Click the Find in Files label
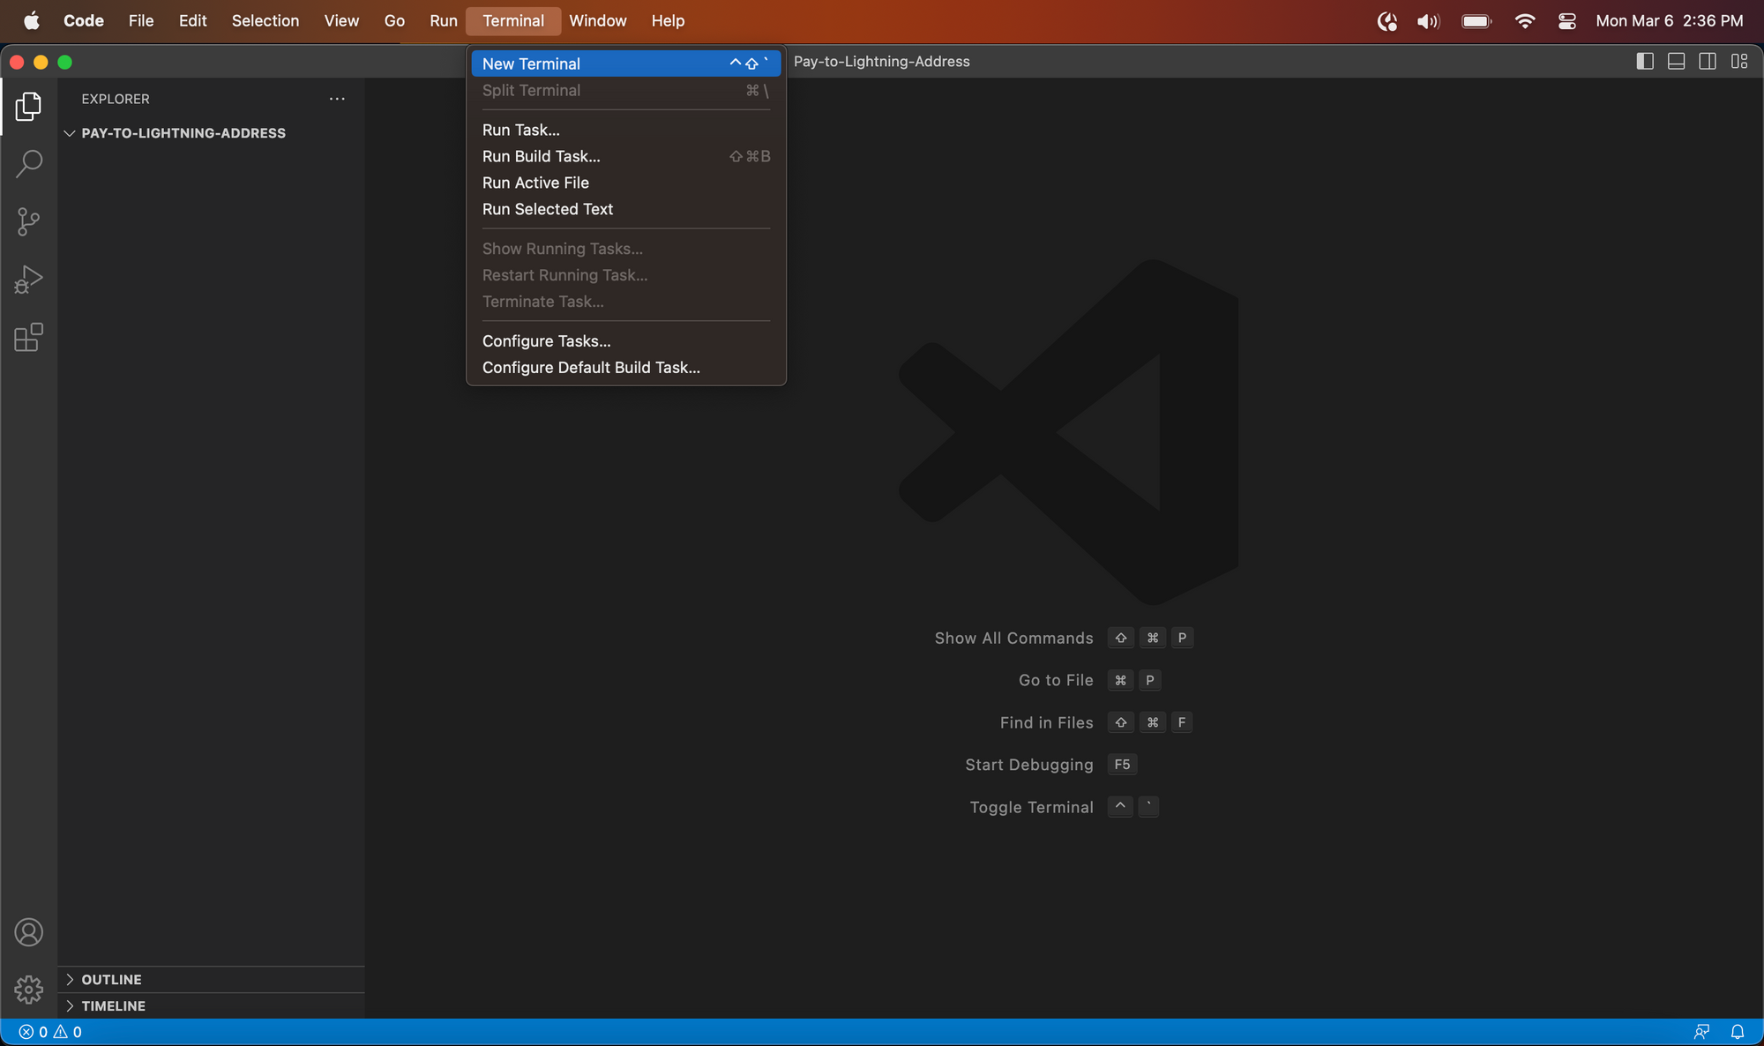The image size is (1764, 1046). tap(1046, 722)
